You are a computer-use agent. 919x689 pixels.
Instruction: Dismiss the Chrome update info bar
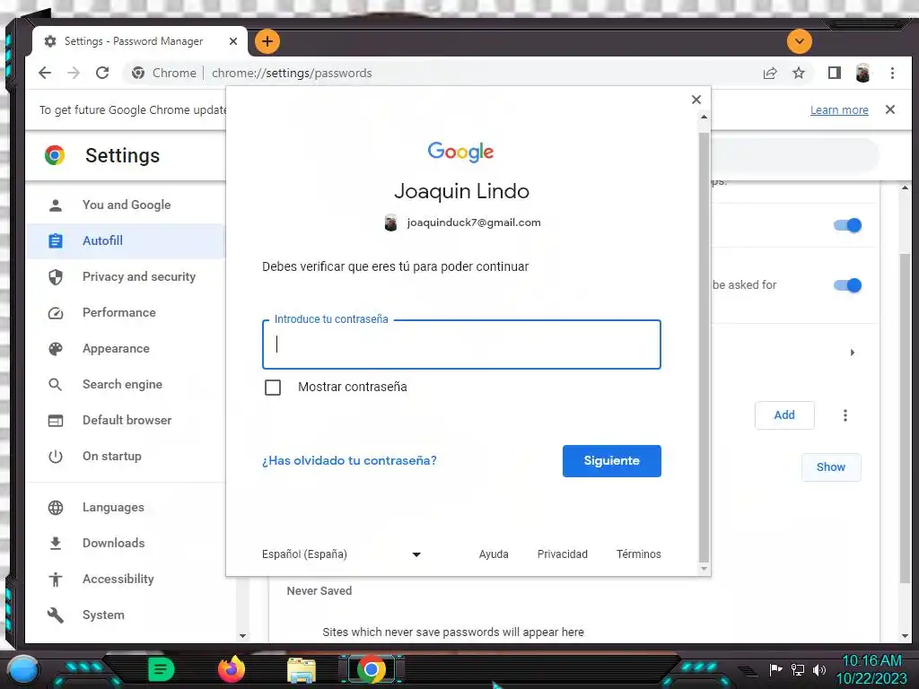point(890,109)
